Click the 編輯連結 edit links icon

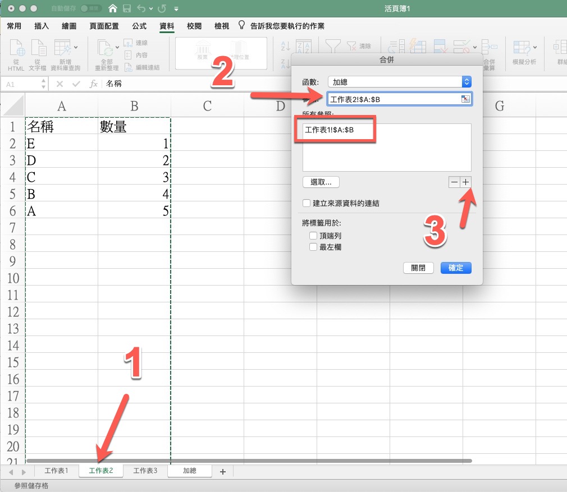pos(128,67)
